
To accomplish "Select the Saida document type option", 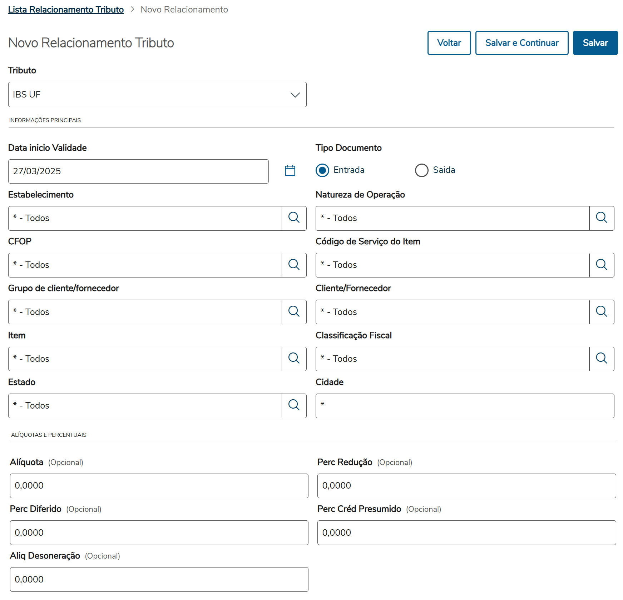I will [422, 170].
